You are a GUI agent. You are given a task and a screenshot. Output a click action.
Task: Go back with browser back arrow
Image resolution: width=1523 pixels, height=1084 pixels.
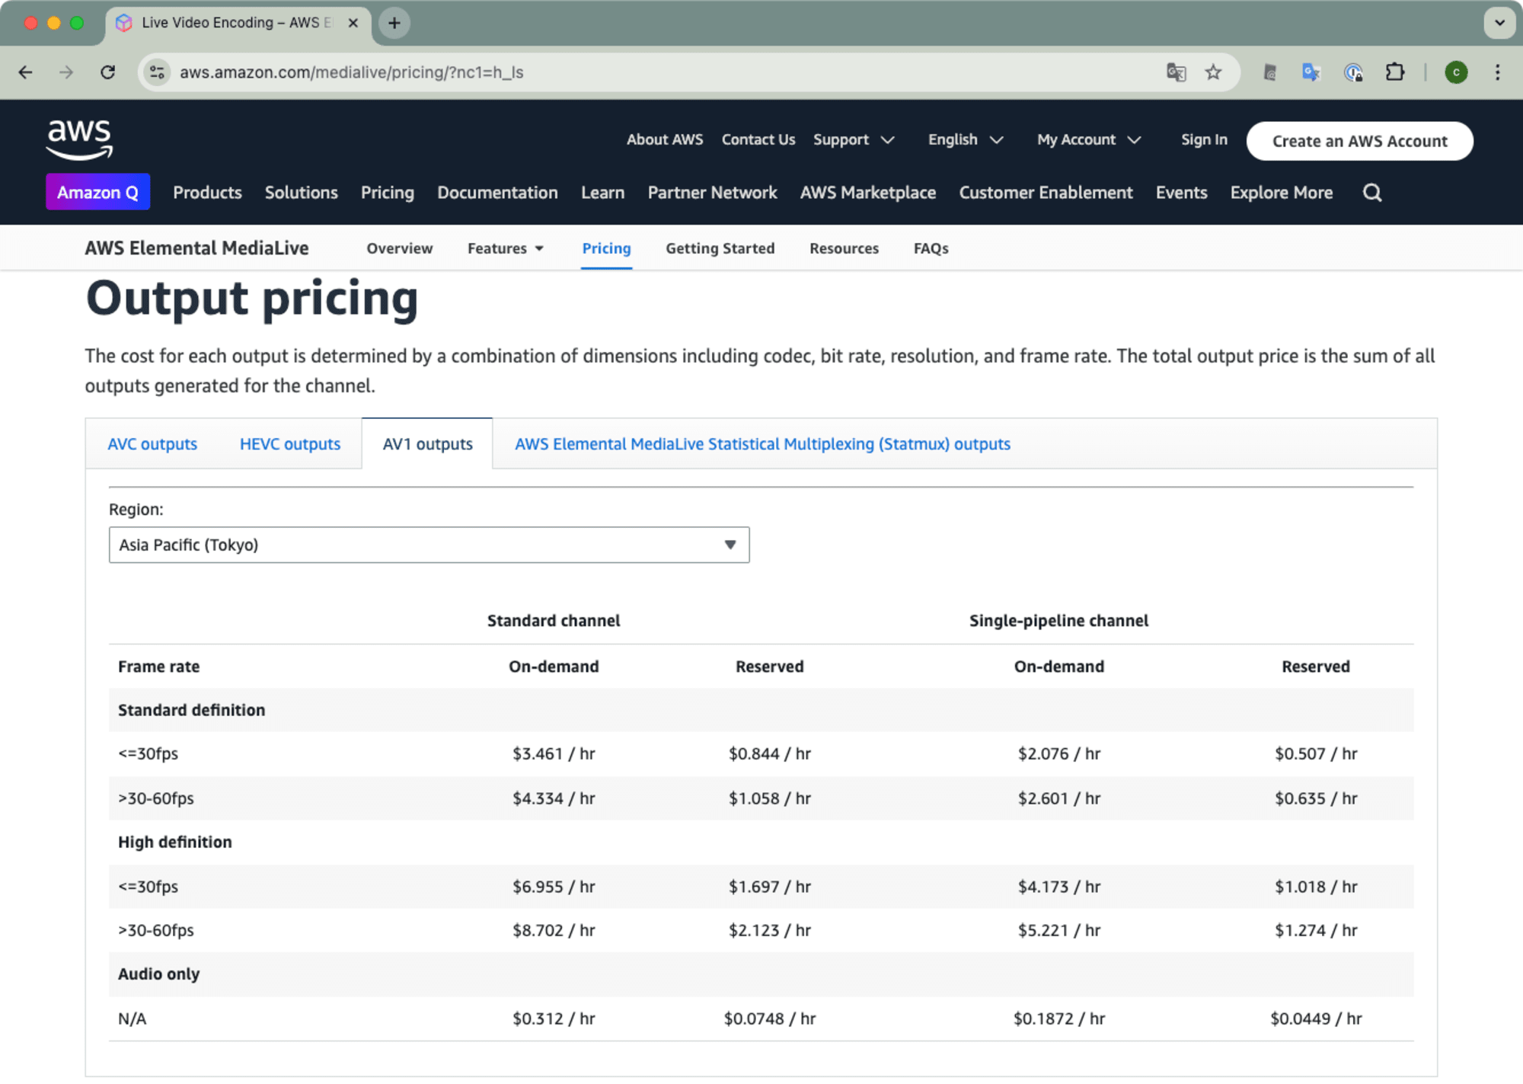coord(25,72)
